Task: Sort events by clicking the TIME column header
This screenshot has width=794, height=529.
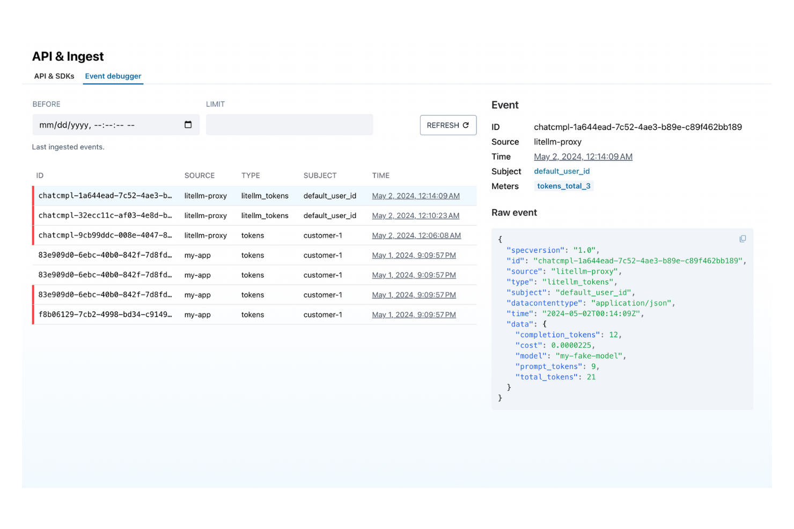Action: [380, 175]
